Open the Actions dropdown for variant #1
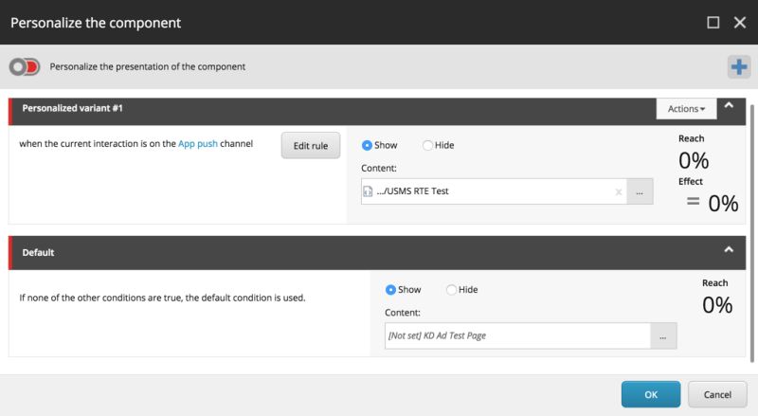758x416 pixels. (x=686, y=109)
